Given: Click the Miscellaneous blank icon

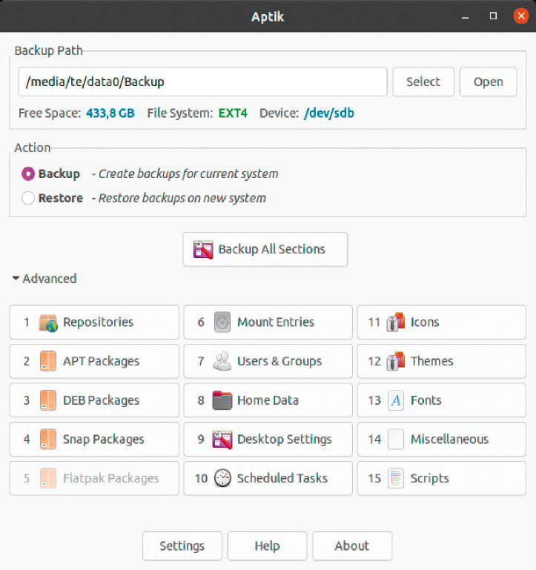Looking at the screenshot, I should (396, 439).
